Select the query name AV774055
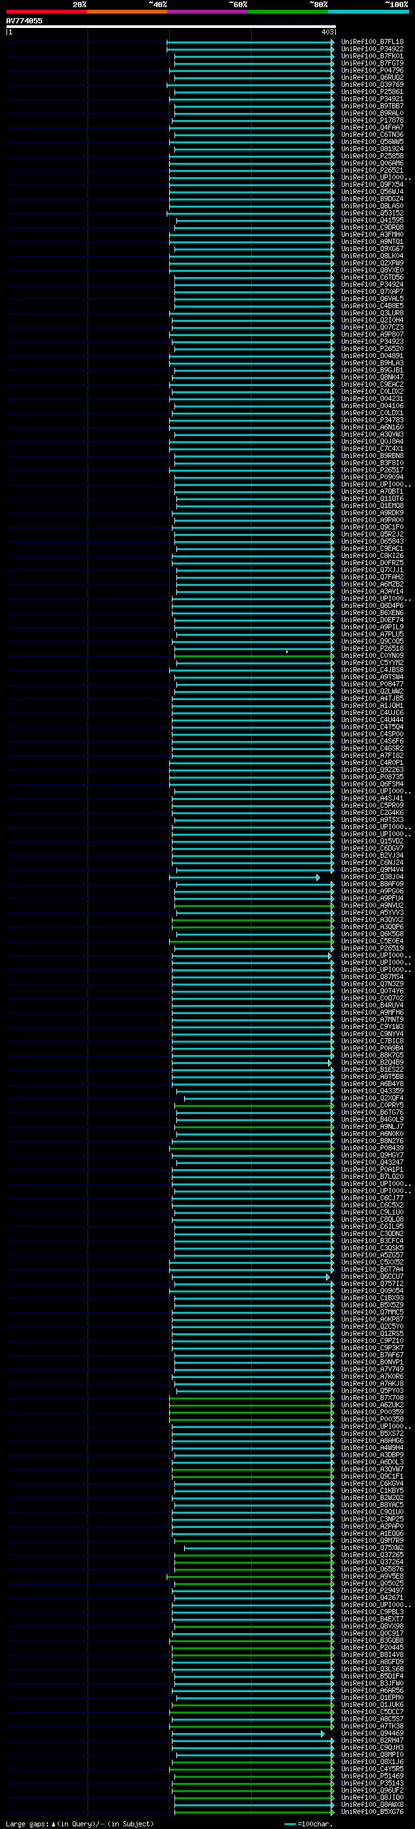 pos(24,21)
